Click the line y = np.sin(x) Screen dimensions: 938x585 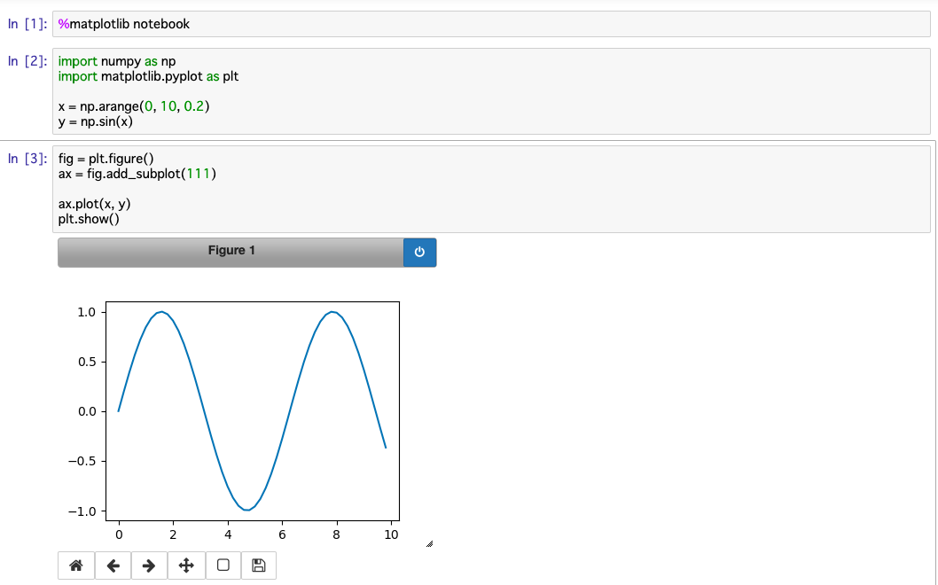click(96, 121)
